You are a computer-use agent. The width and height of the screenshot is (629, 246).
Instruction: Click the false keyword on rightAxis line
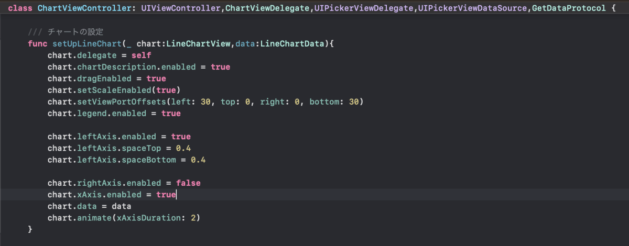click(x=188, y=183)
